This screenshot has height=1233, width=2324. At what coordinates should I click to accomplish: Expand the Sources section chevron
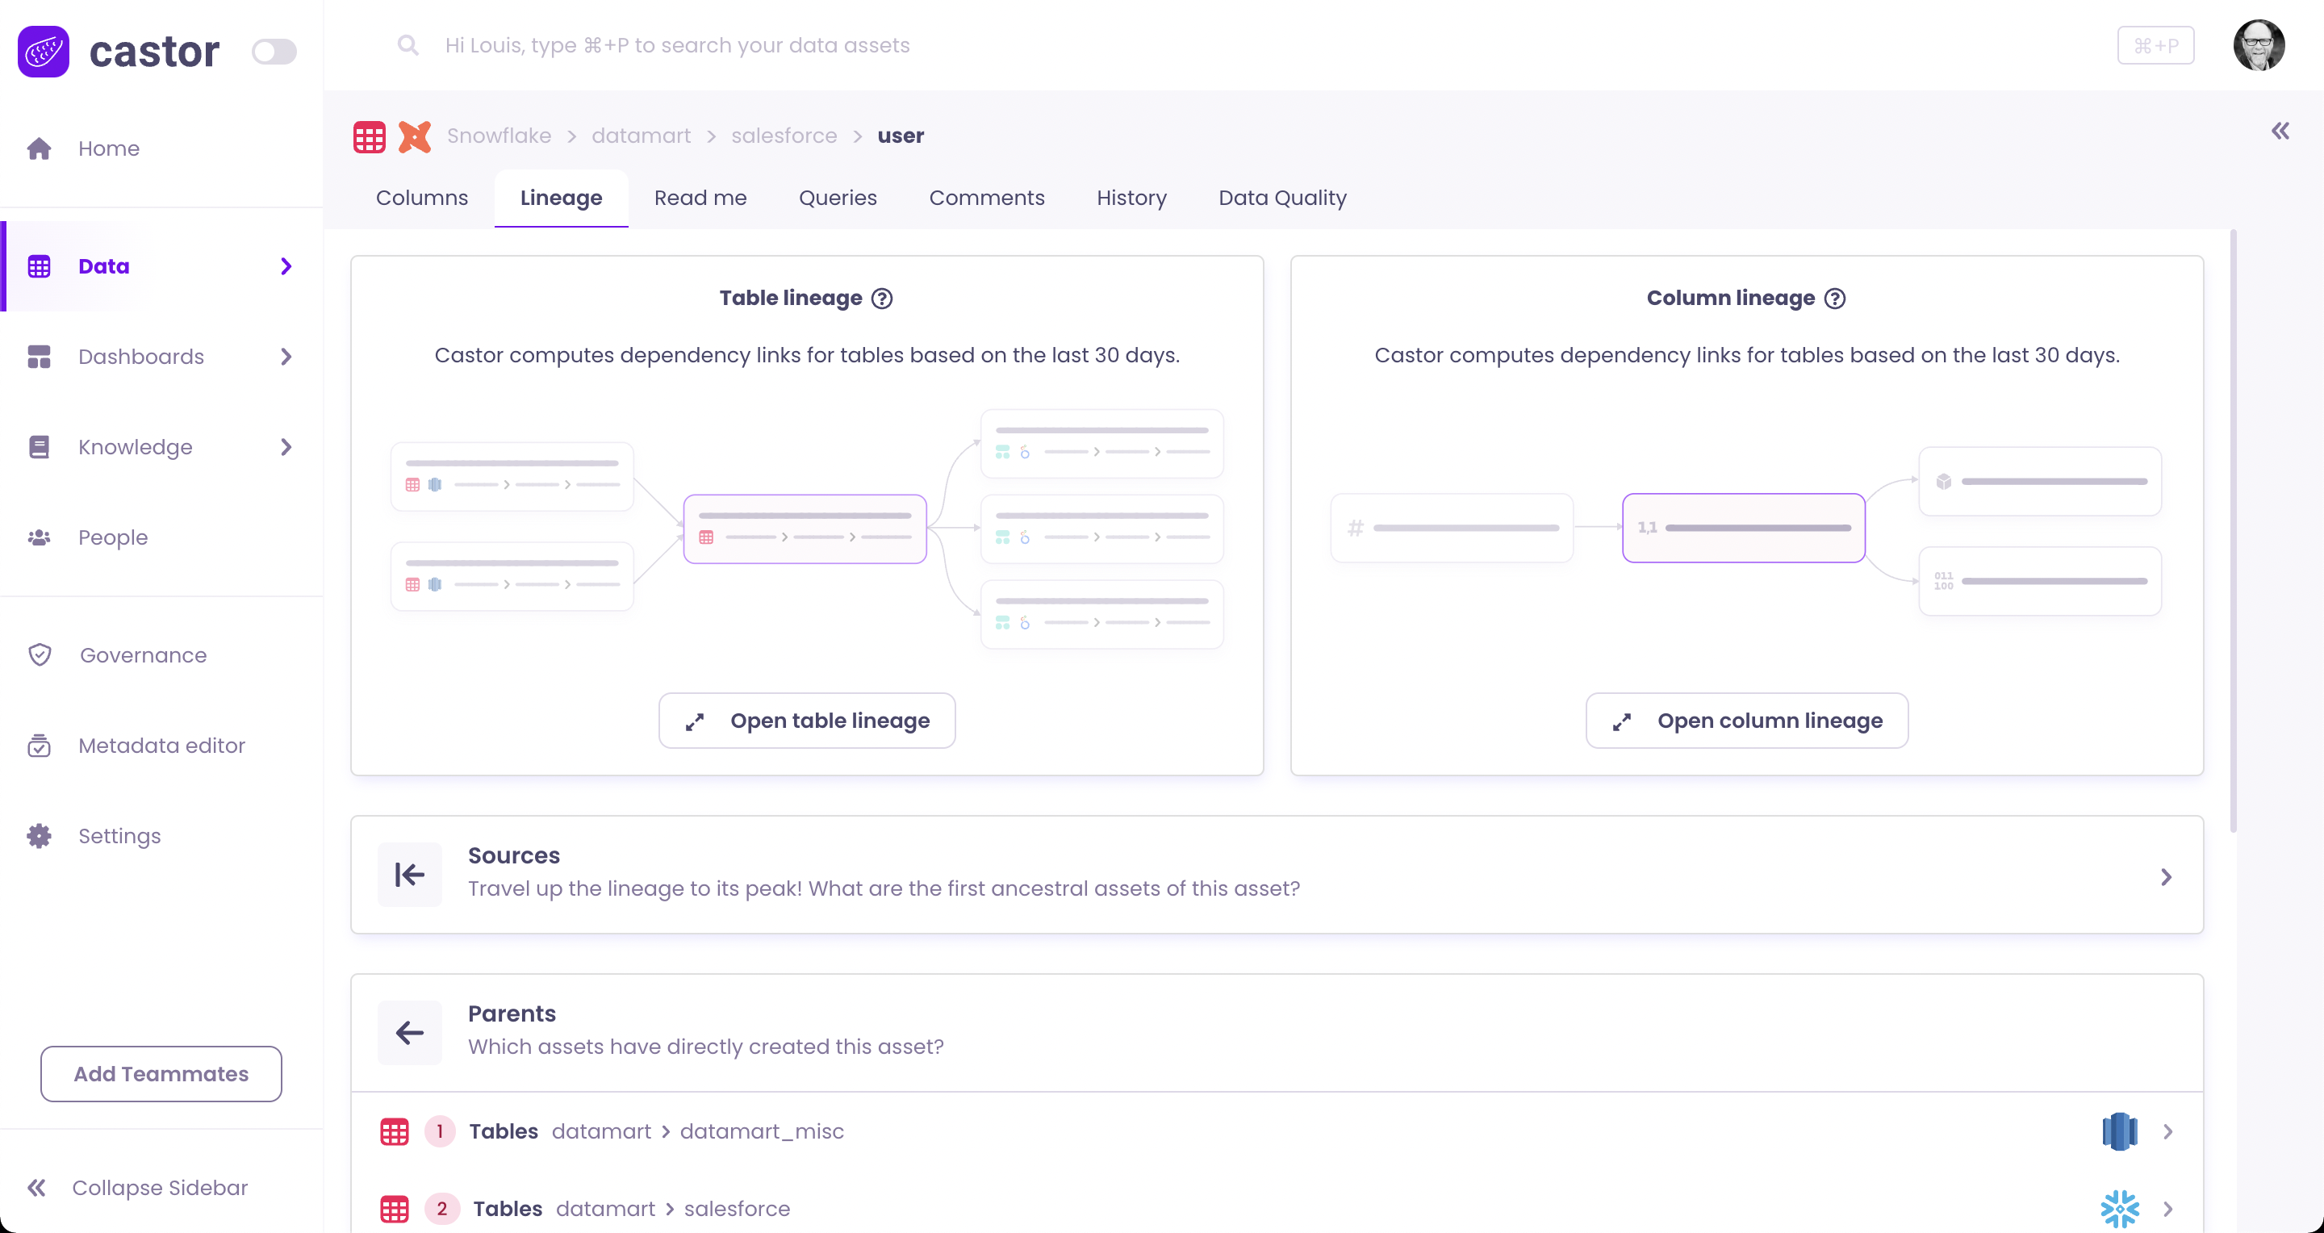click(x=2165, y=876)
